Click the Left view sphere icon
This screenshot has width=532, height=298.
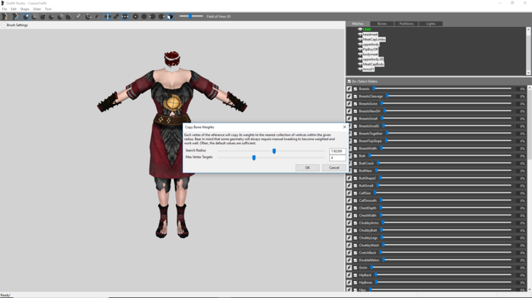(x=153, y=16)
